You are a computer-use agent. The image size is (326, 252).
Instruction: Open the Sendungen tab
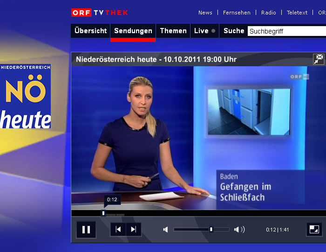pos(133,31)
